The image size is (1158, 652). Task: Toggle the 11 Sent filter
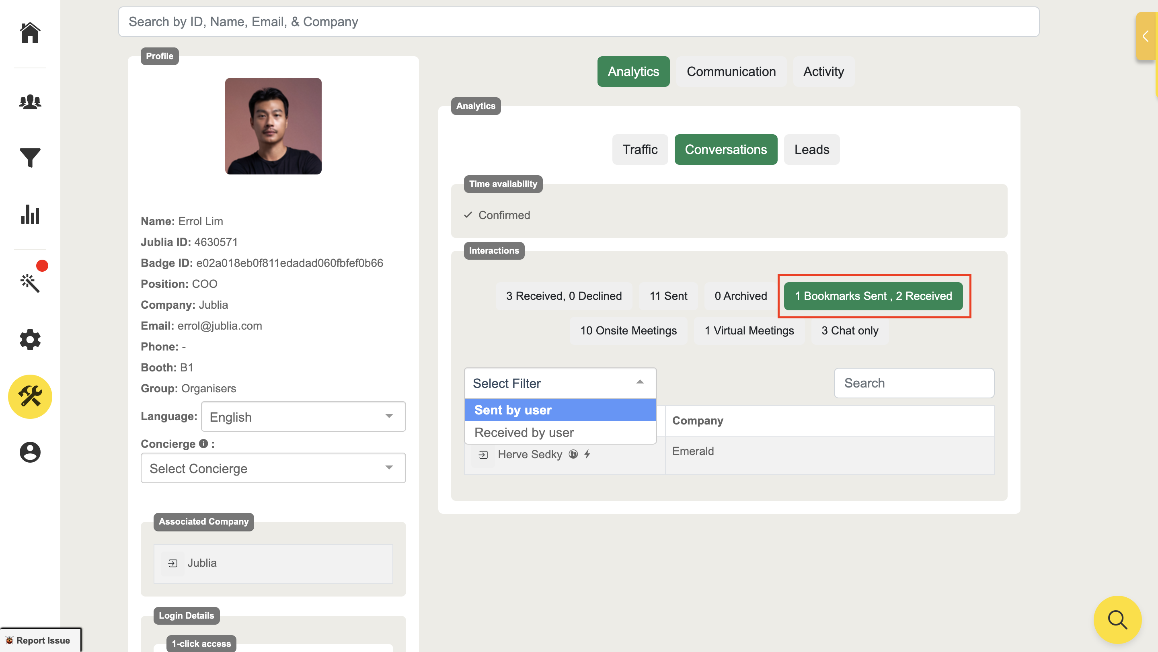668,296
